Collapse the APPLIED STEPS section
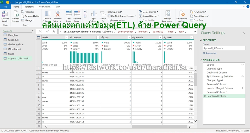 coord(201,60)
